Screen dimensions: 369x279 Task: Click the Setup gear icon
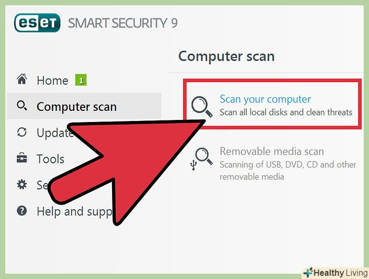[x=22, y=184]
